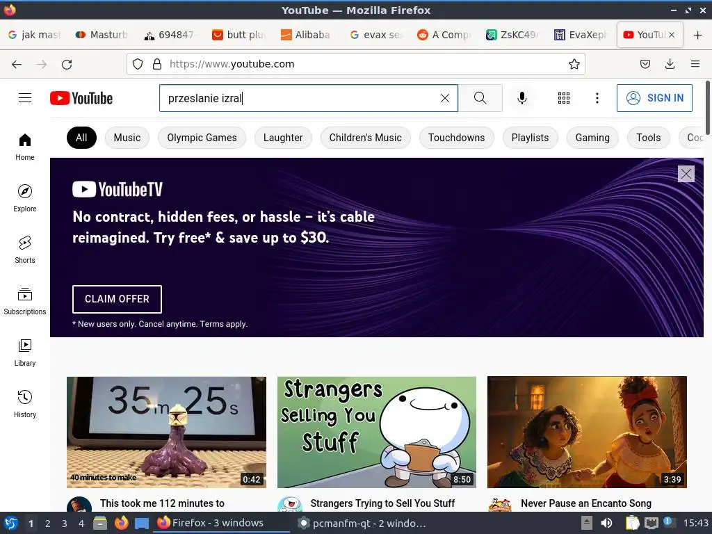Start voice search with the microphone icon

coord(522,98)
